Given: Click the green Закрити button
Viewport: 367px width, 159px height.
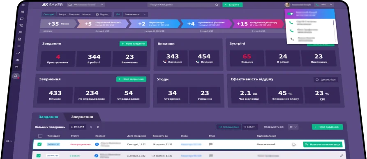Looking at the screenshot, I should click(x=233, y=4).
